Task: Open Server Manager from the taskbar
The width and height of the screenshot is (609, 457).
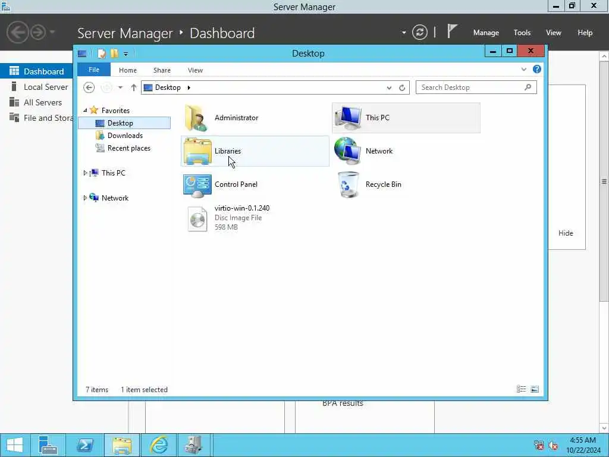Action: coord(48,445)
